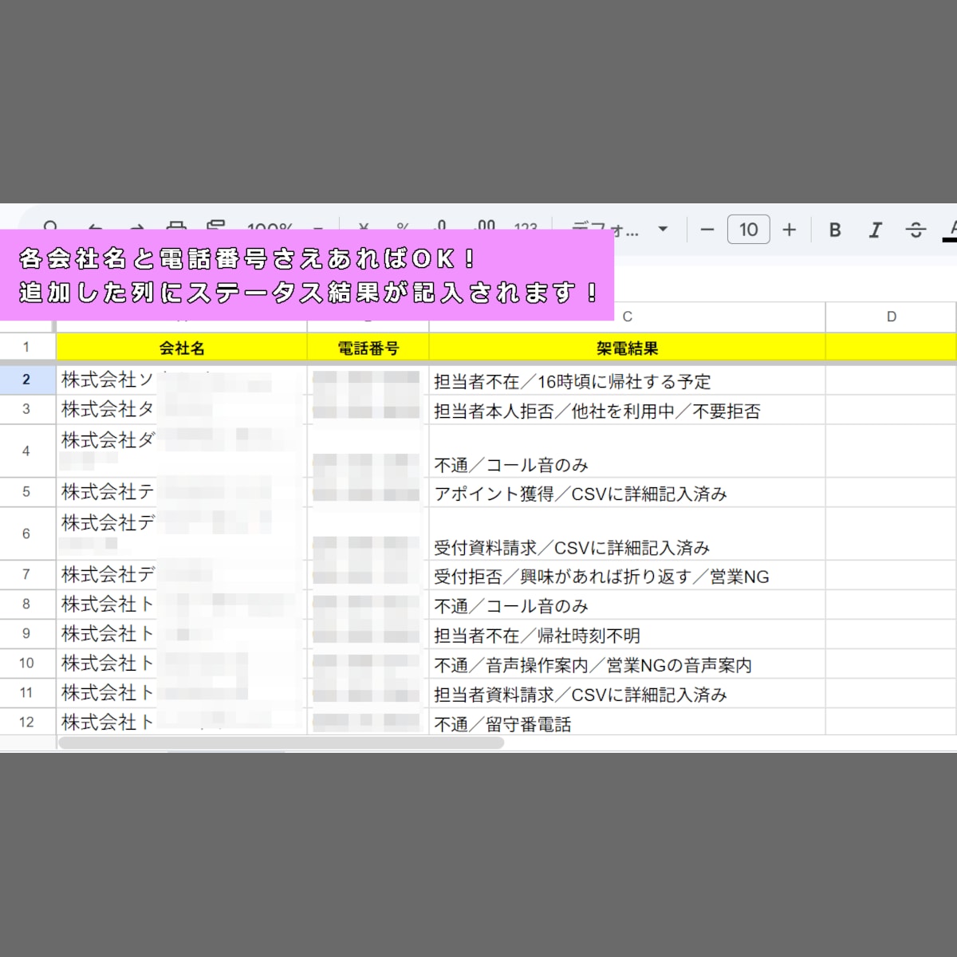The image size is (957, 957).
Task: Click the 会社名 header cell
Action: tap(182, 348)
